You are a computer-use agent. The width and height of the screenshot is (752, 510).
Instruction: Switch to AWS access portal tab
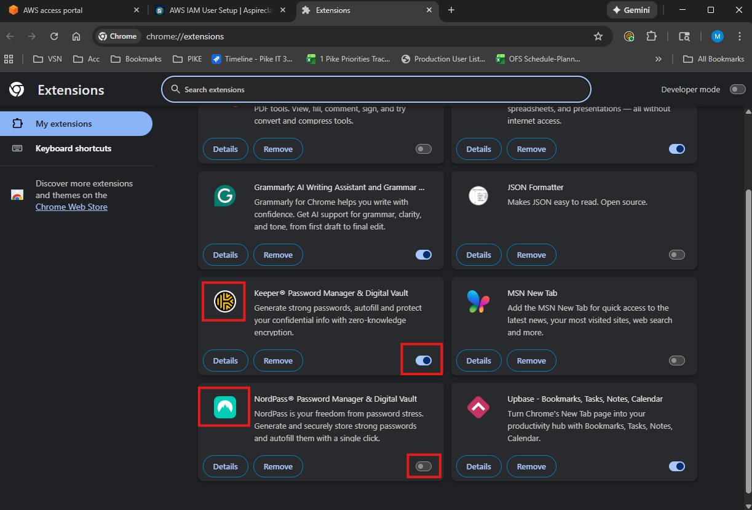[74, 10]
